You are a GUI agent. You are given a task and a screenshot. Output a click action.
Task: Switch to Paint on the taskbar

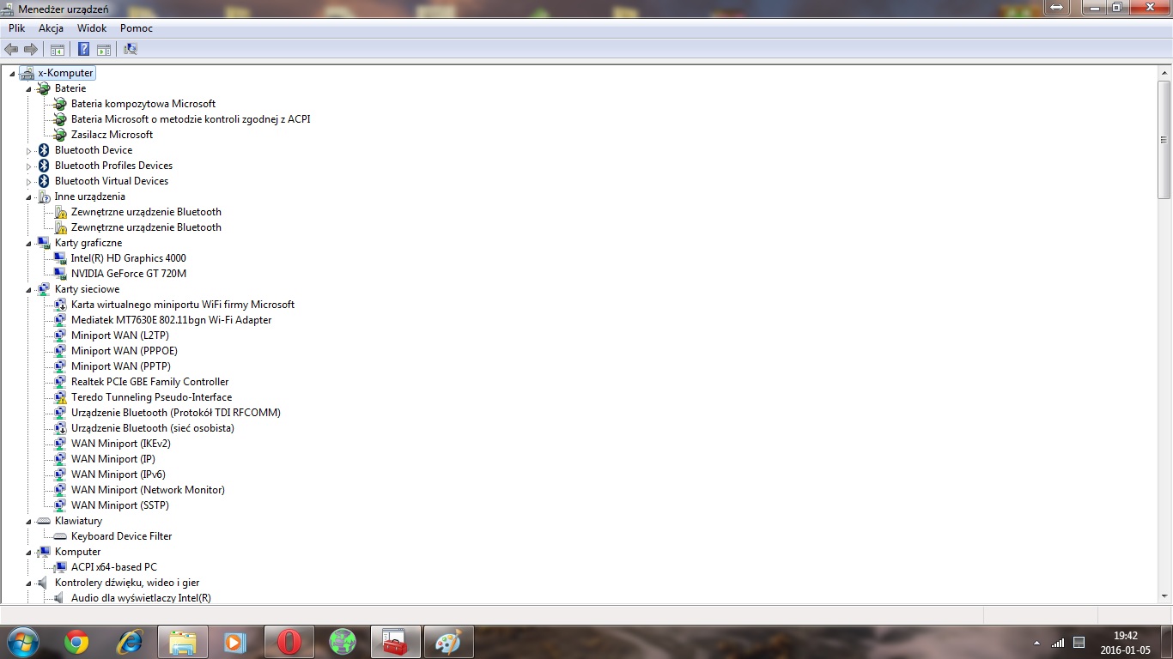(x=449, y=642)
